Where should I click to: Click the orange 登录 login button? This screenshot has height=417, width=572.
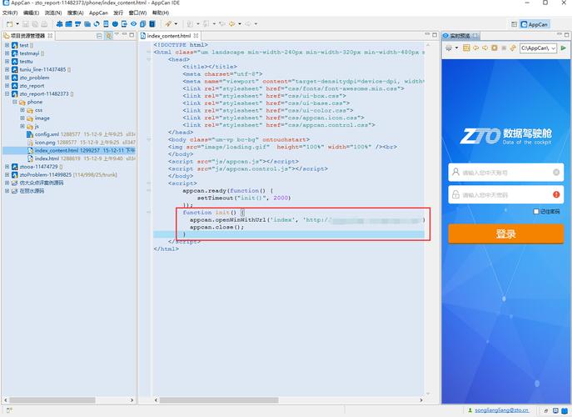[506, 234]
